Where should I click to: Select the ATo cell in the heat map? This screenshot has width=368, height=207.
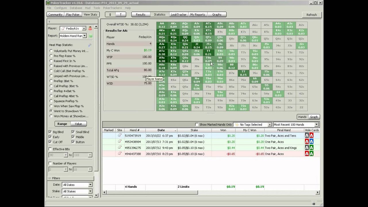click(x=162, y=53)
